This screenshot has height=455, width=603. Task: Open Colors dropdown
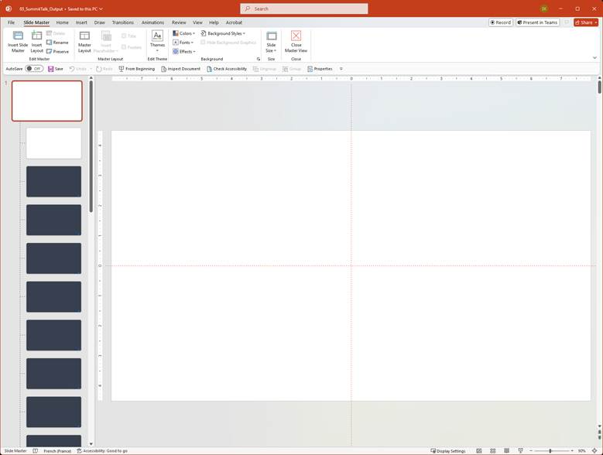click(183, 33)
